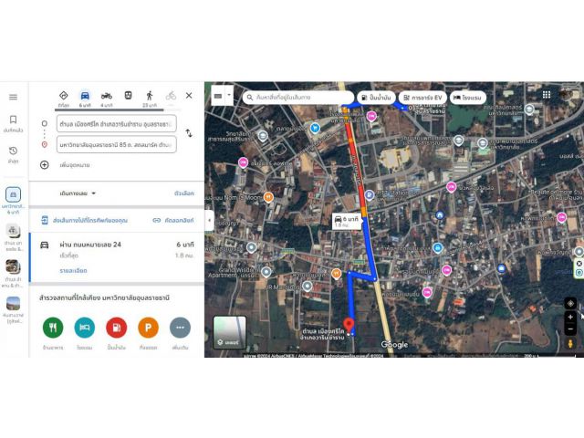Screen dimensions: 584x438
Task: Focus the search along route box
Action: (298, 98)
